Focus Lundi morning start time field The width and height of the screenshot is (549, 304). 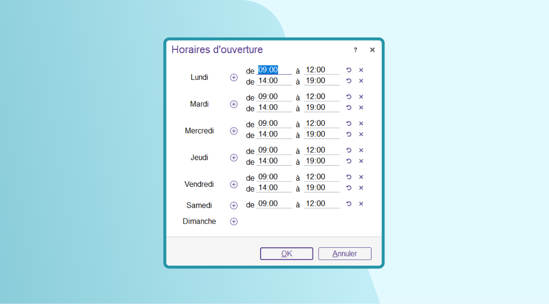tap(274, 70)
